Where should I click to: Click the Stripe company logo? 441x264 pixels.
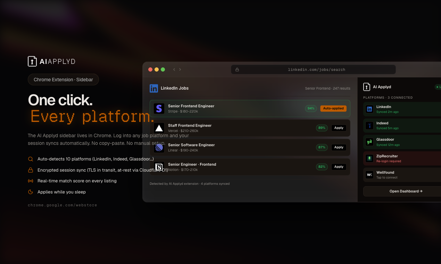pyautogui.click(x=159, y=108)
